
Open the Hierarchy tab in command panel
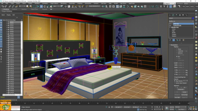(176, 15)
